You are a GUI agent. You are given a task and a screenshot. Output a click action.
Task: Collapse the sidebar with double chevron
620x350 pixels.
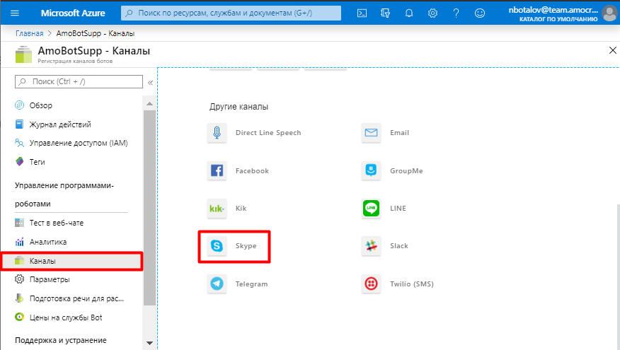point(150,83)
